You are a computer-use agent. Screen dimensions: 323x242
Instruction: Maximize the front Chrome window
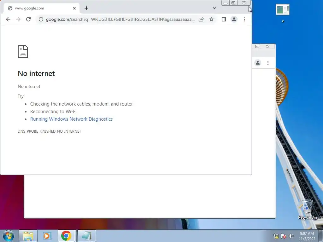[x=233, y=3]
